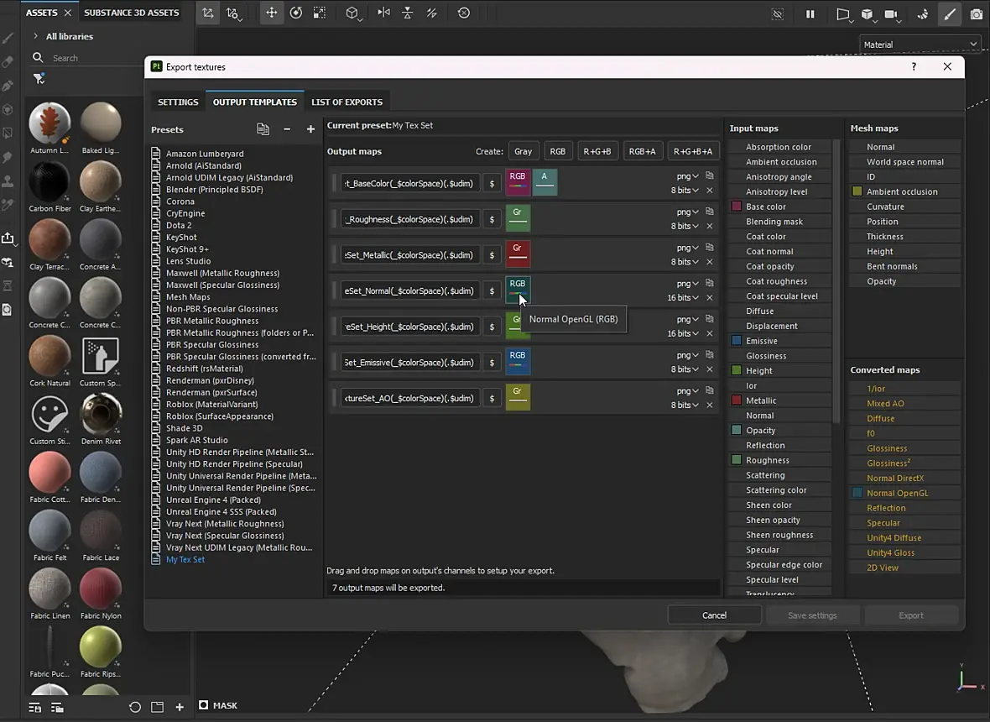Toggle the pause rendering button
The image size is (990, 722).
(x=810, y=13)
